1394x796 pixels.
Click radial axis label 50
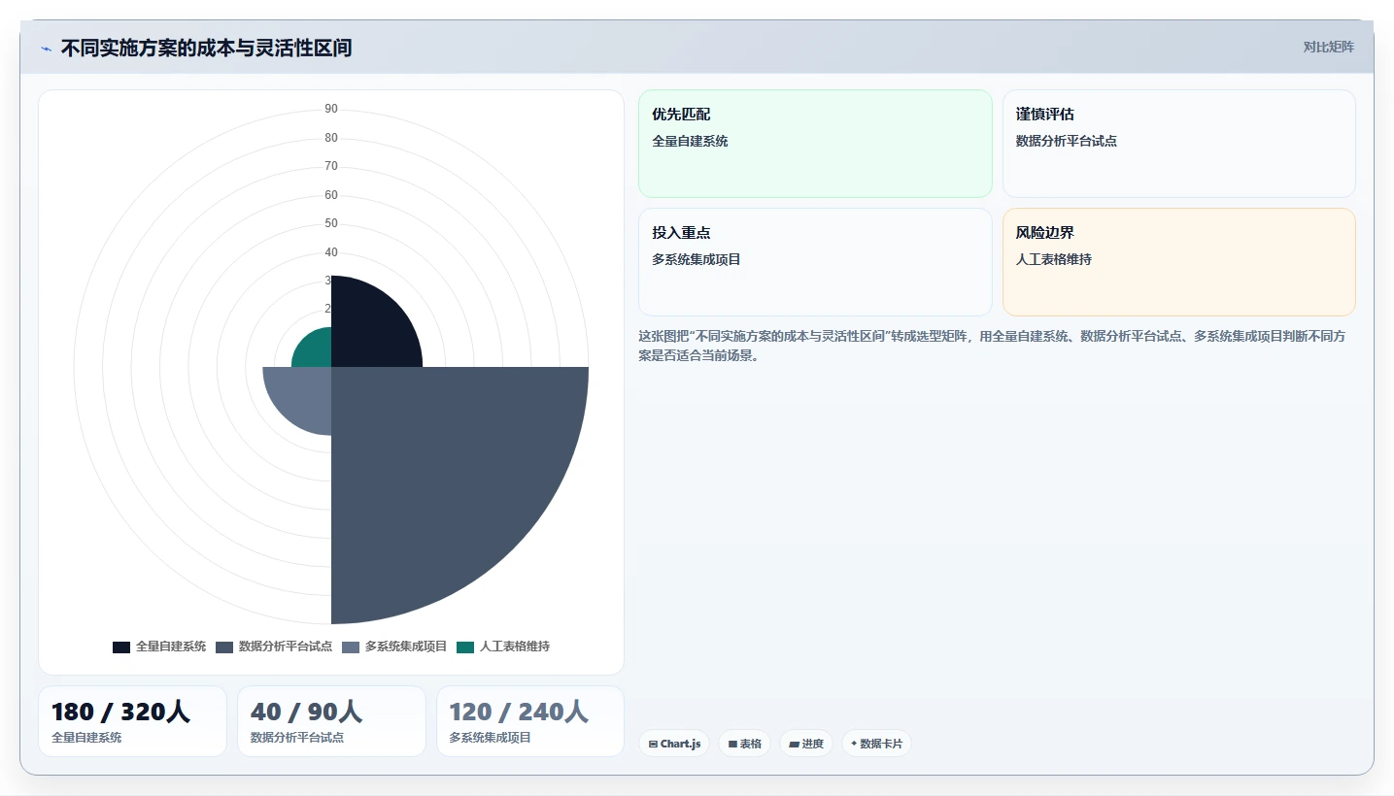pos(331,223)
